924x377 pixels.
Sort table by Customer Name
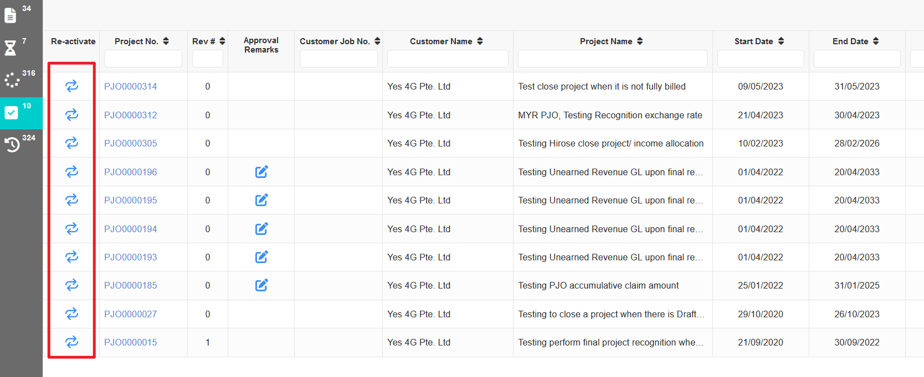point(480,41)
